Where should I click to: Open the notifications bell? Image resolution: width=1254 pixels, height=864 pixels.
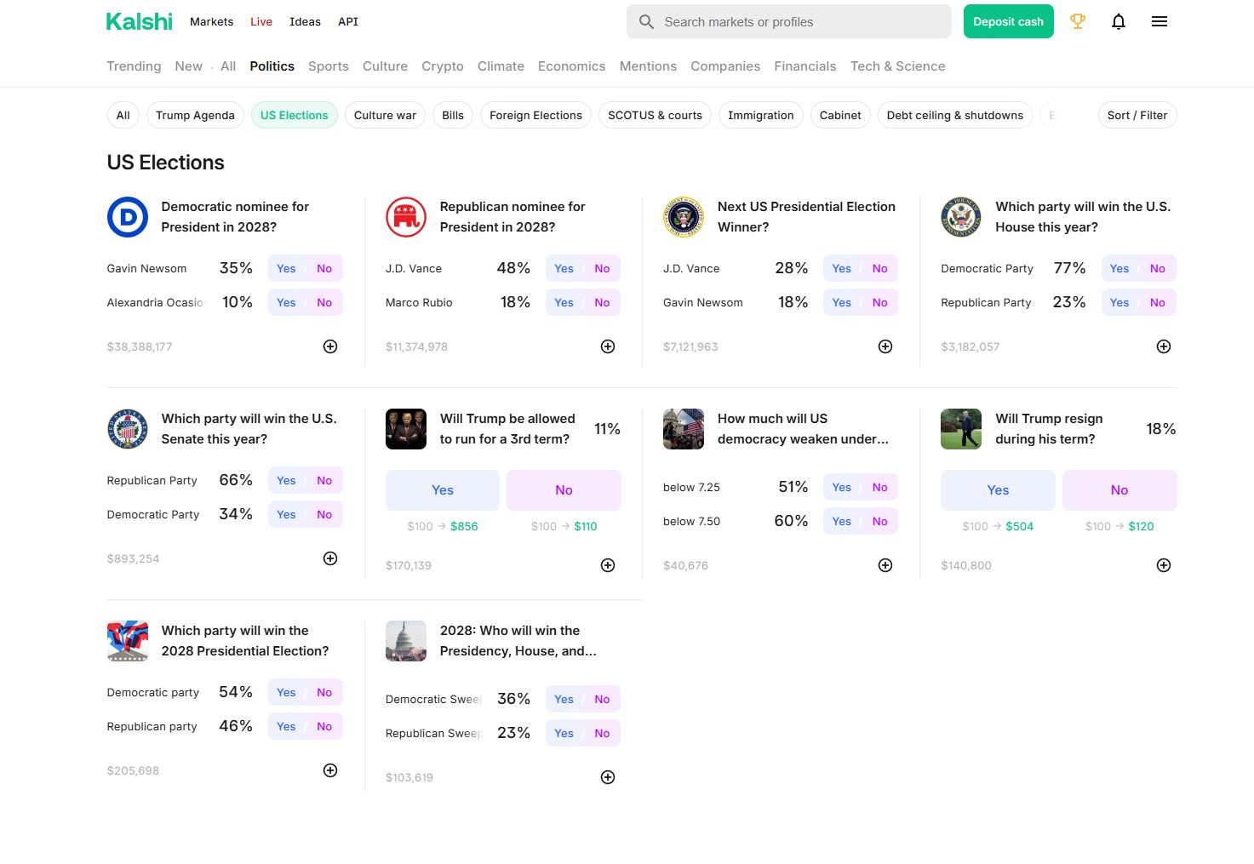[x=1119, y=21]
